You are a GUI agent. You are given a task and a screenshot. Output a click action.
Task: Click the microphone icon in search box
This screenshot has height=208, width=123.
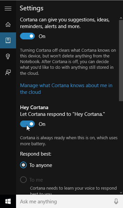point(116,201)
